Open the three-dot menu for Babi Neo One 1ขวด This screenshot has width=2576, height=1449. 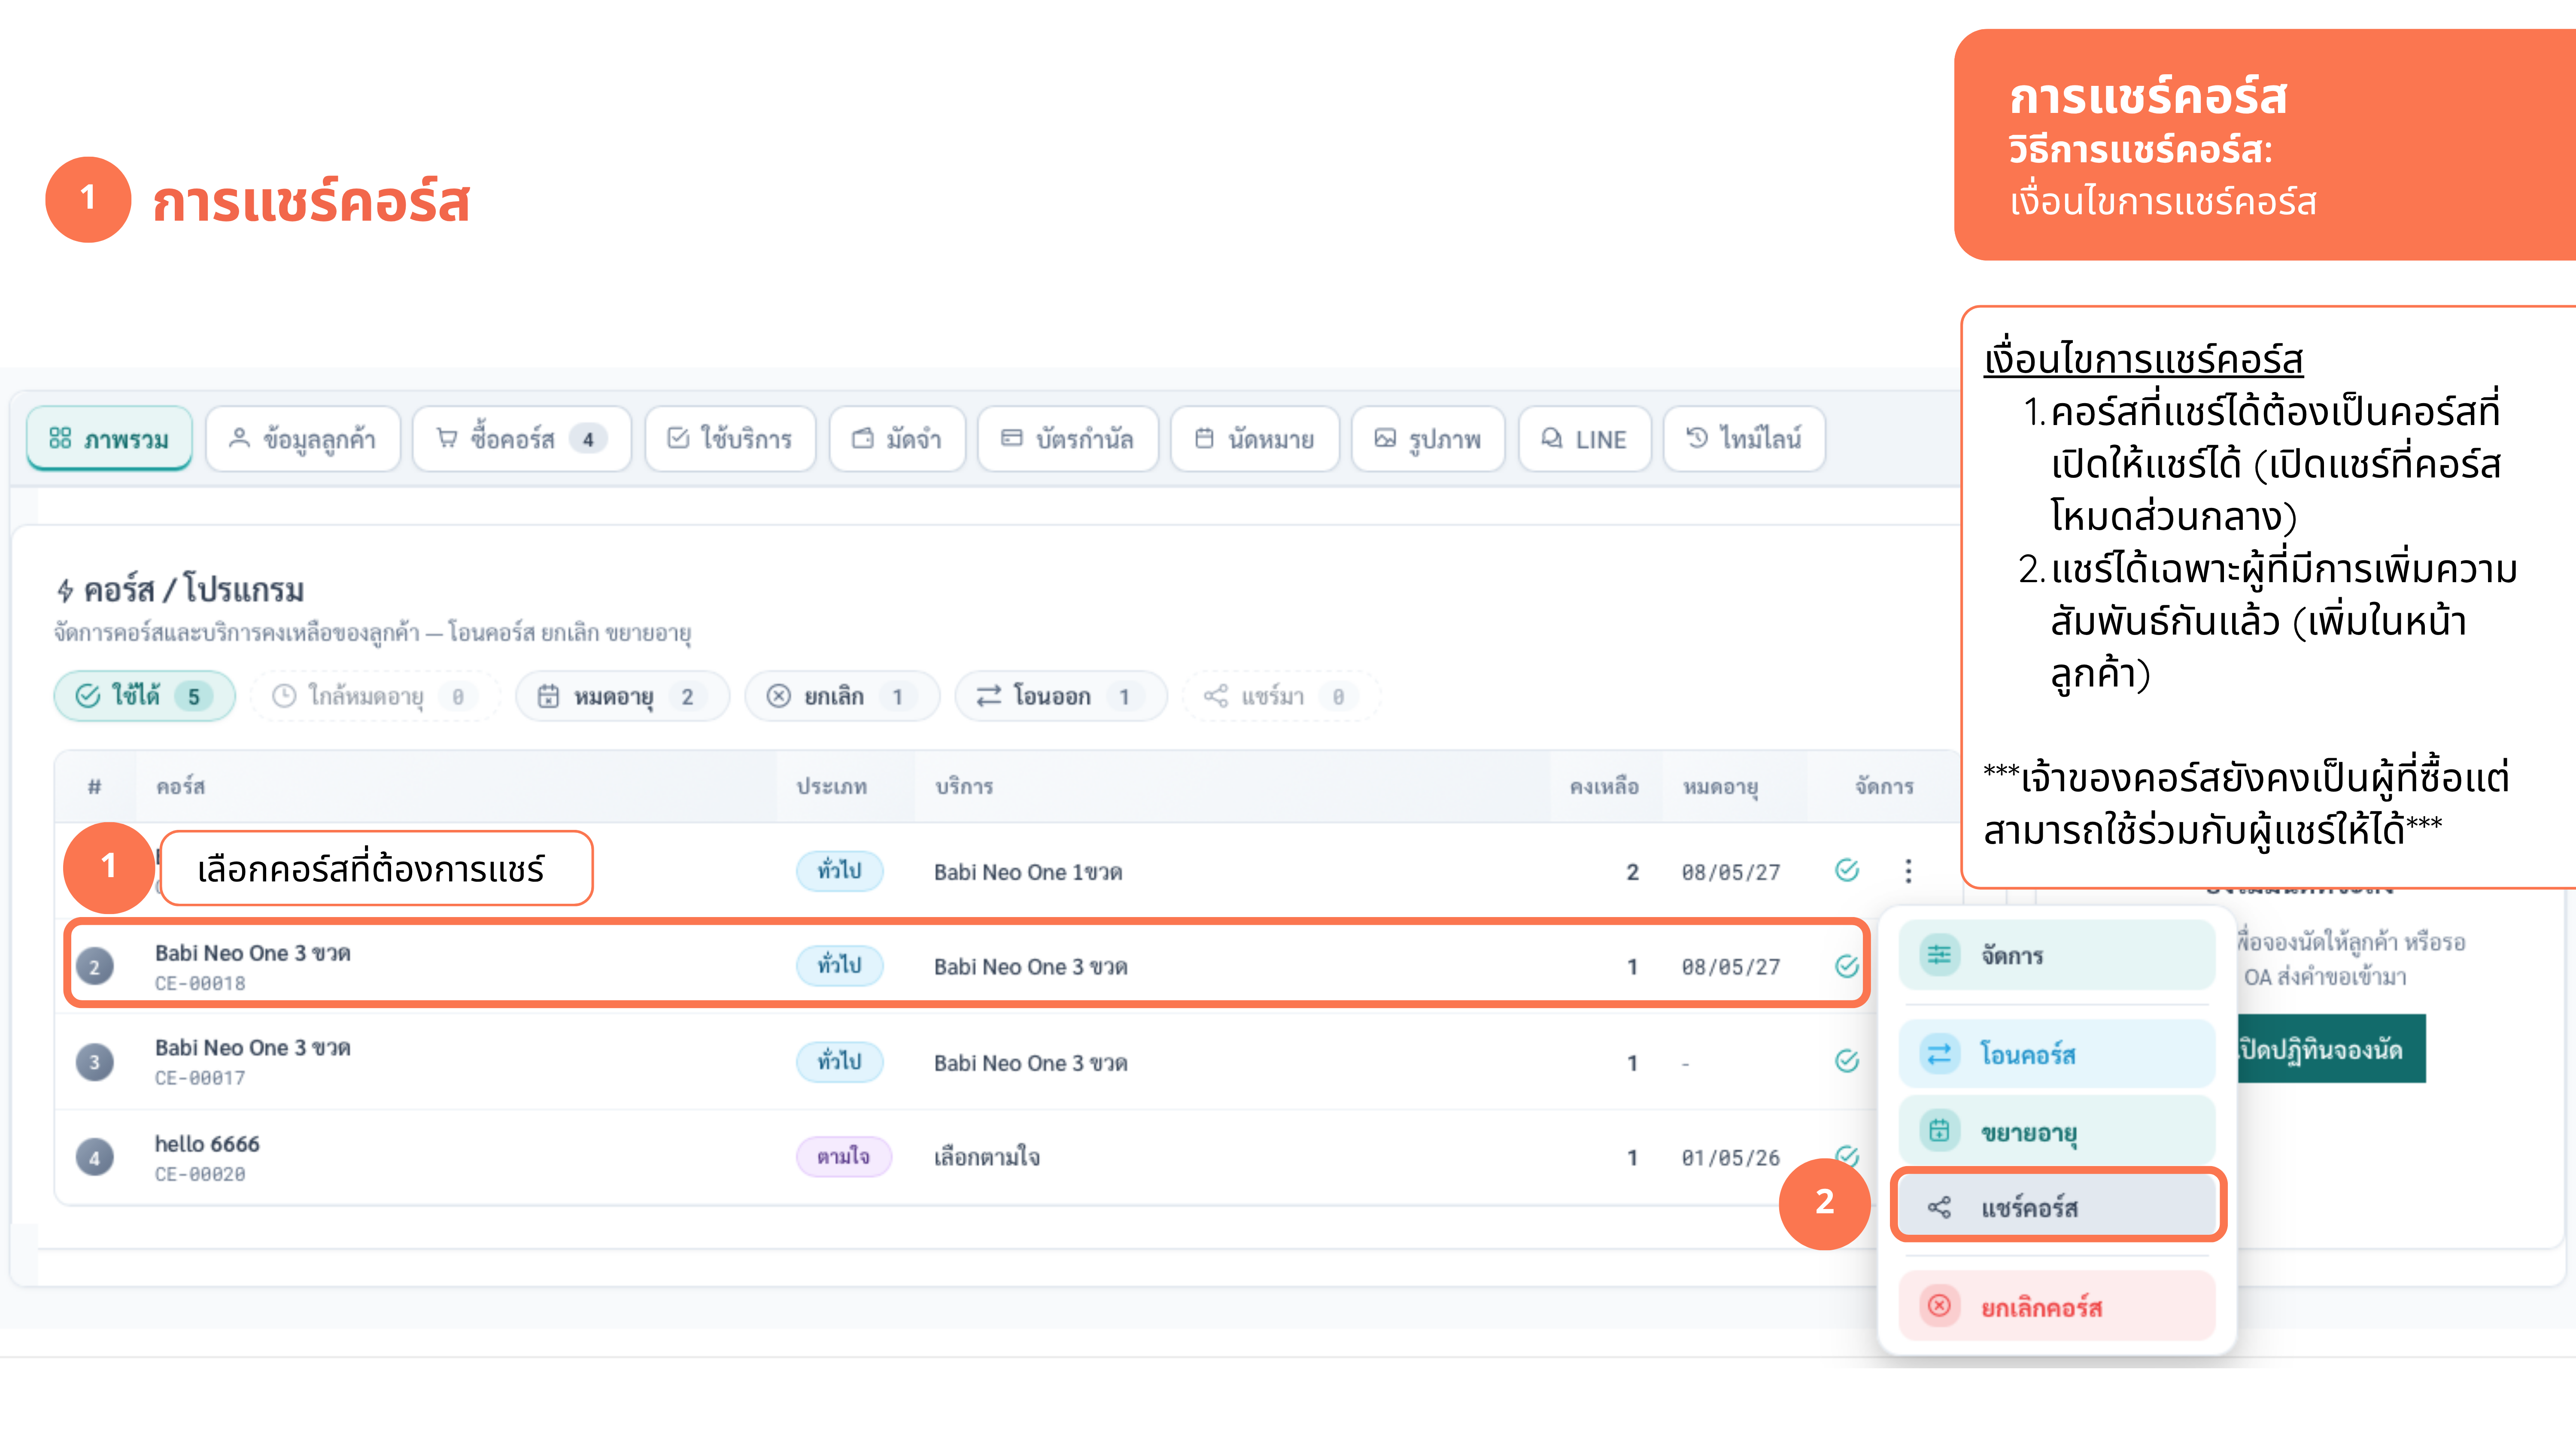[x=1908, y=871]
